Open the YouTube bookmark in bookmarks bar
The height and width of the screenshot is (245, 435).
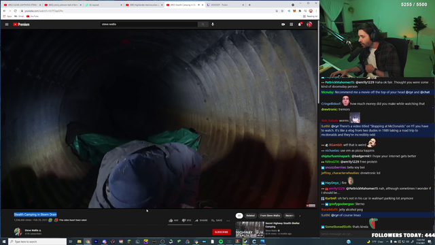click(33, 16)
